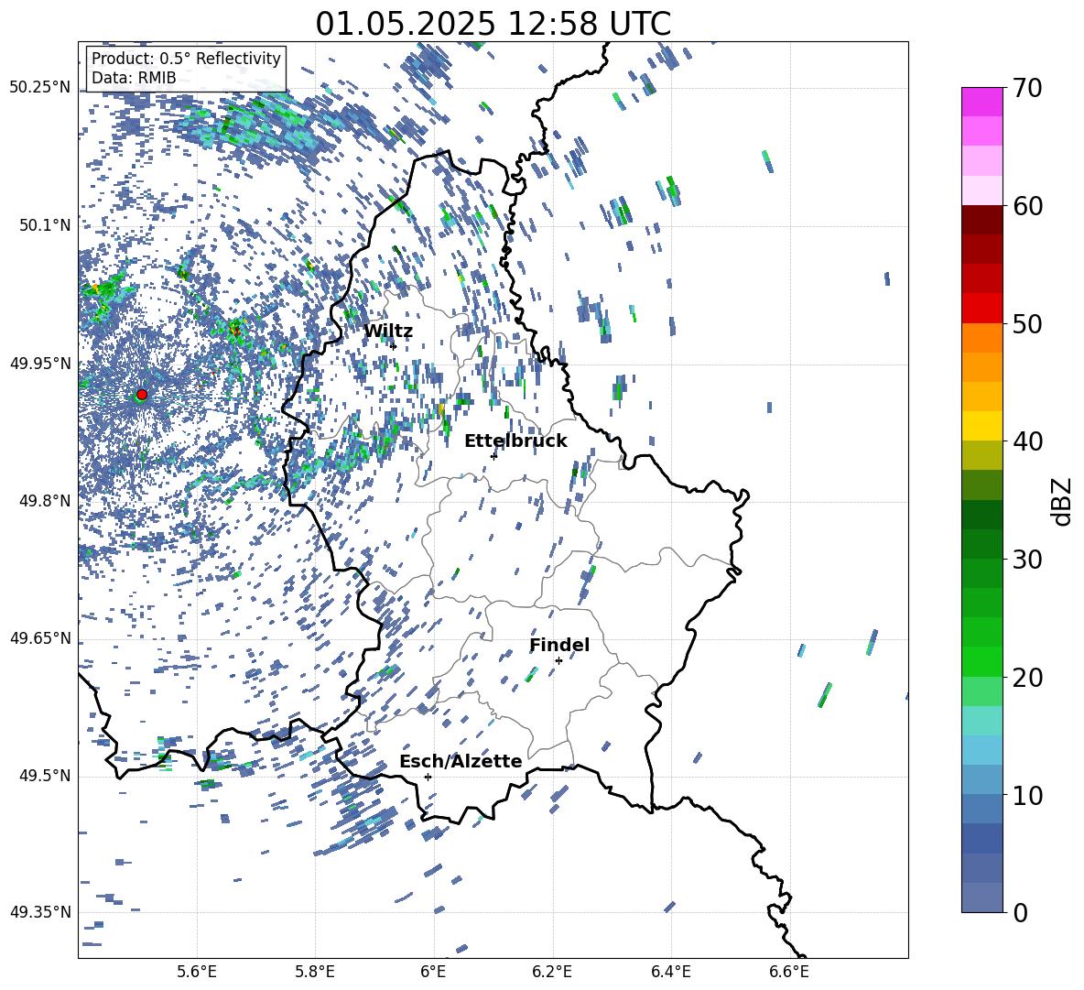The image size is (1084, 990).
Task: Click the 50.1°N latitude tick label
Action: pyautogui.click(x=44, y=225)
